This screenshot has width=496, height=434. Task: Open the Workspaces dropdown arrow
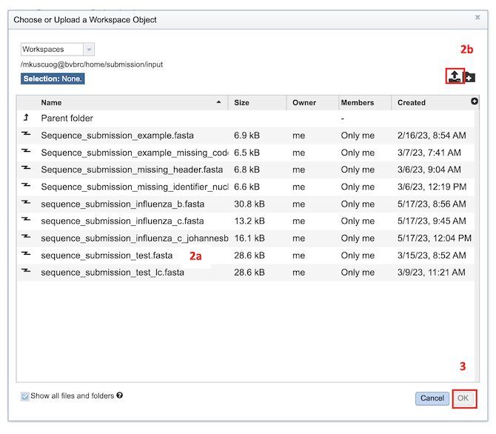[89, 50]
